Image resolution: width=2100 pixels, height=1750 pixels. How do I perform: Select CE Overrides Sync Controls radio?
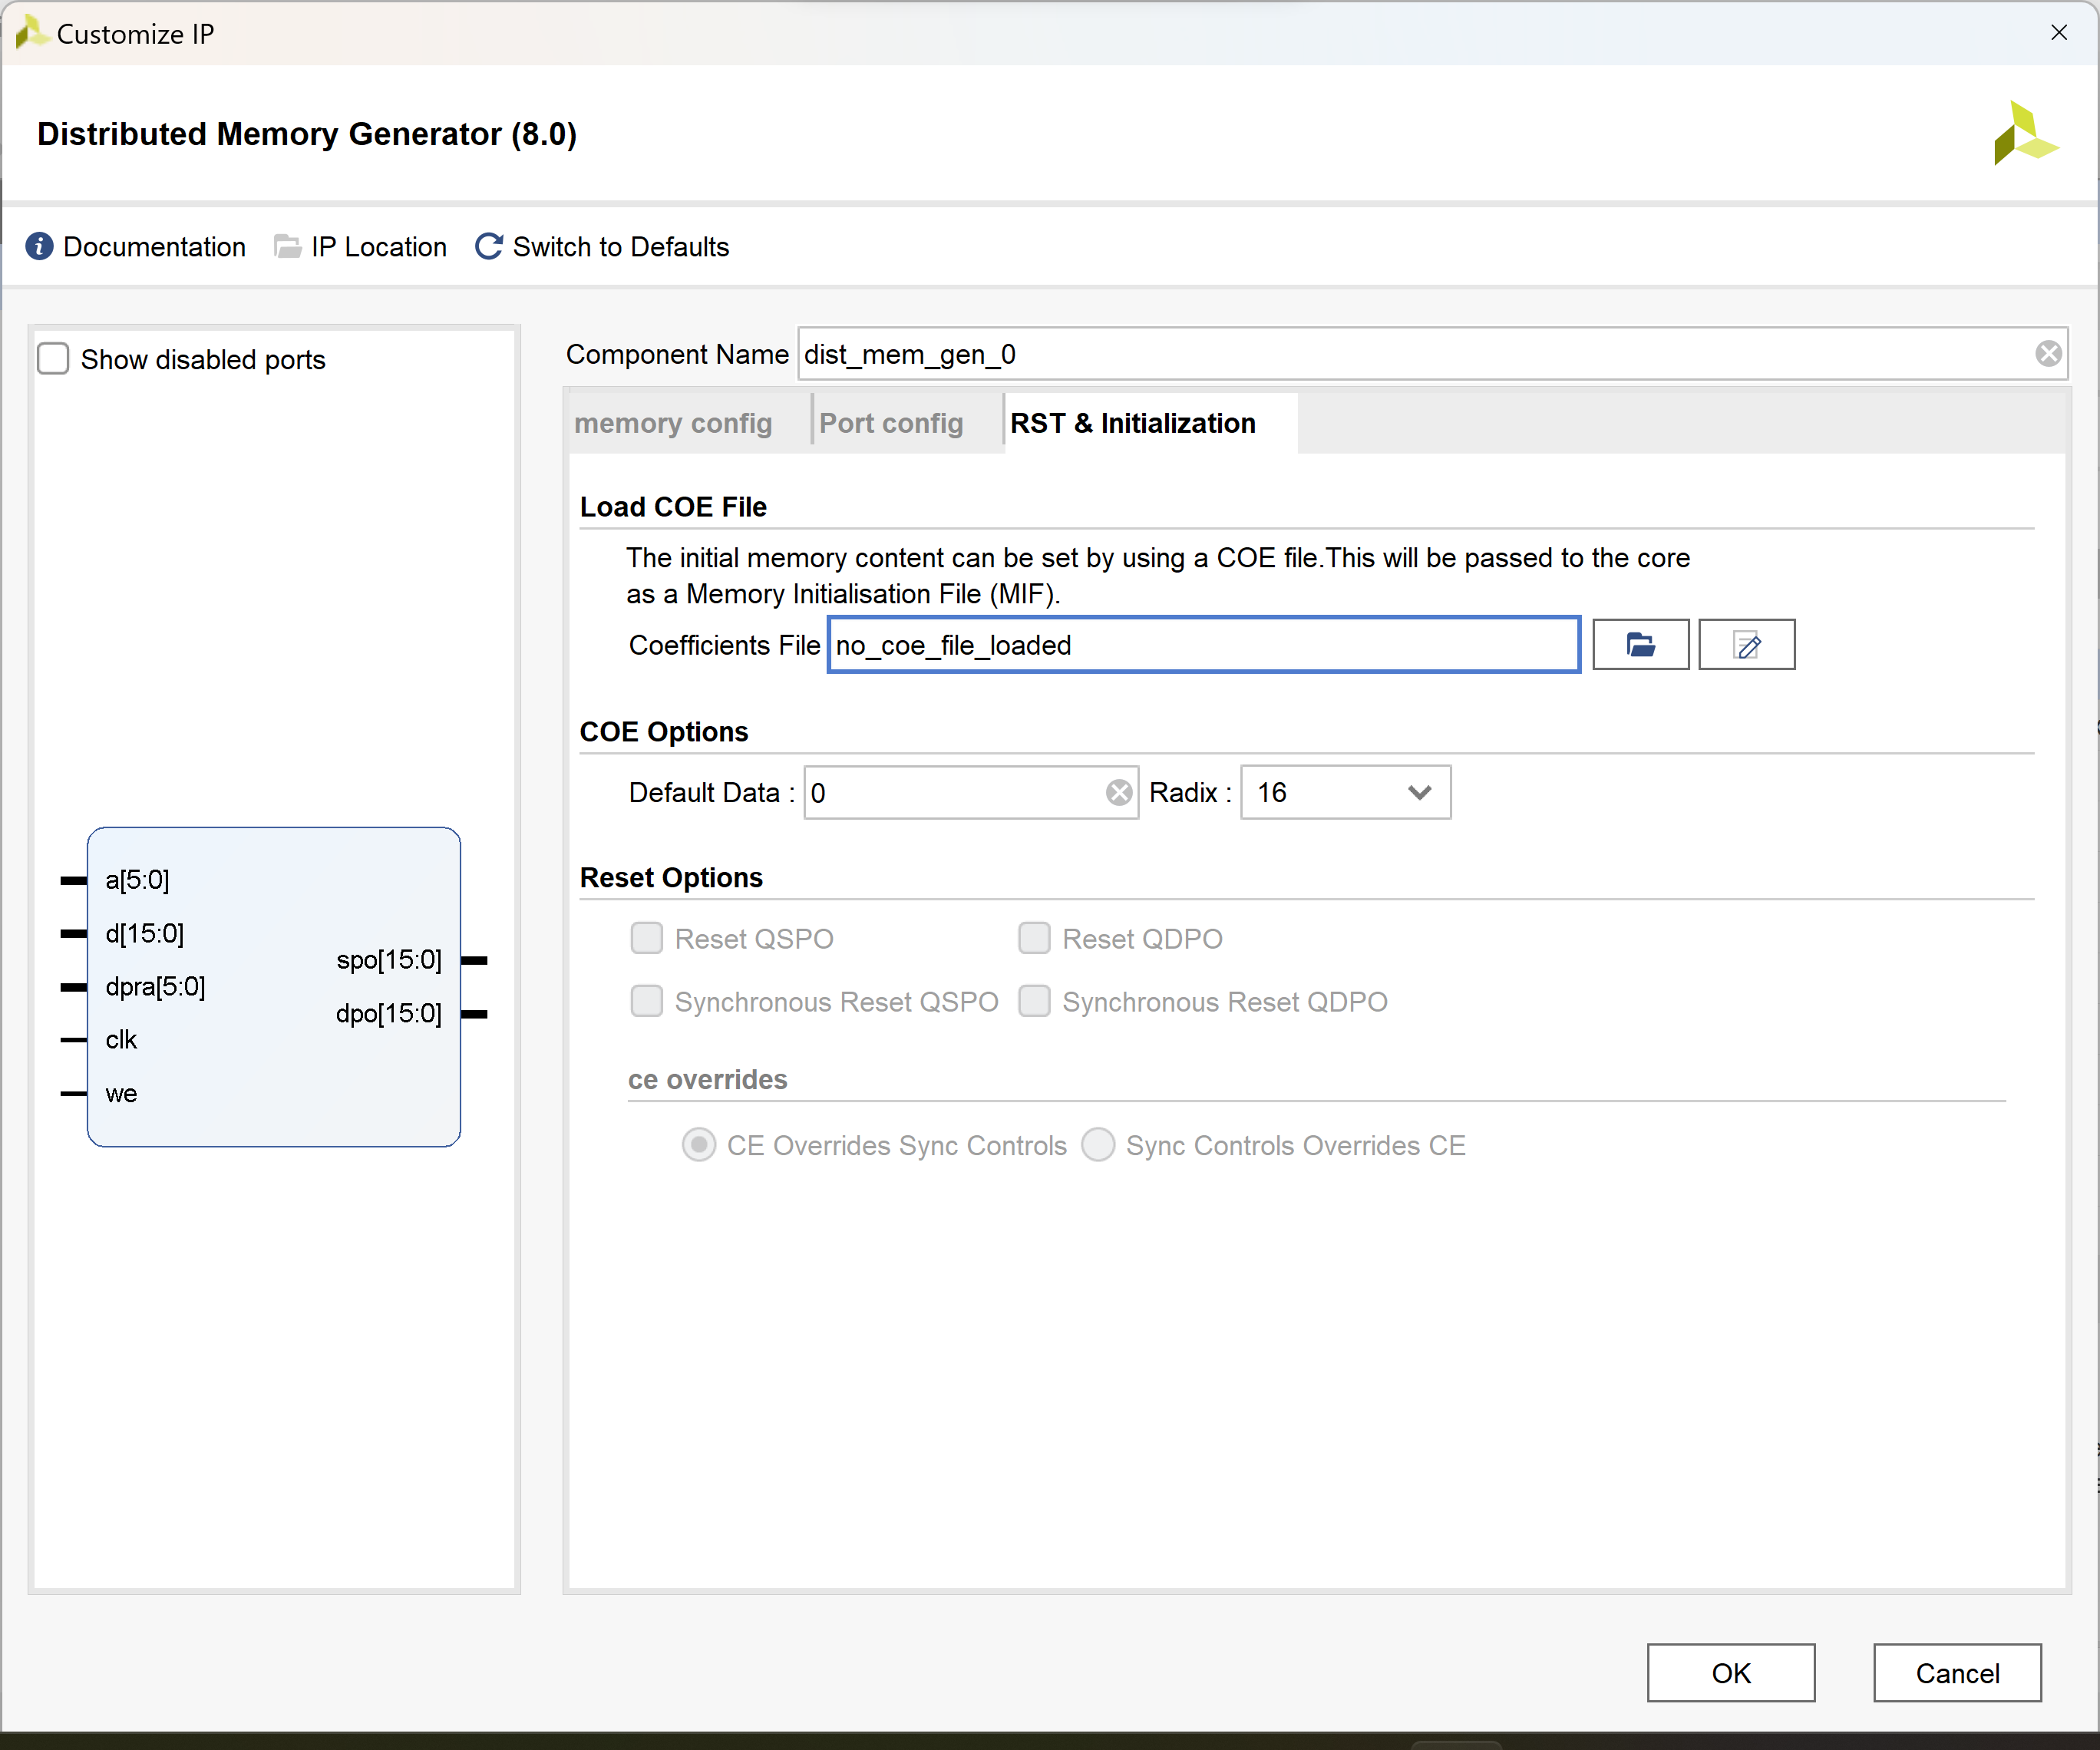tap(699, 1145)
